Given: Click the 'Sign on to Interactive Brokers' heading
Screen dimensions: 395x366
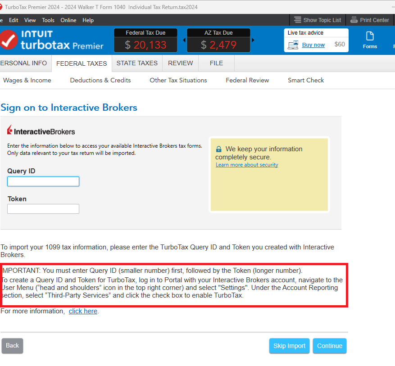Looking at the screenshot, I should 69,108.
